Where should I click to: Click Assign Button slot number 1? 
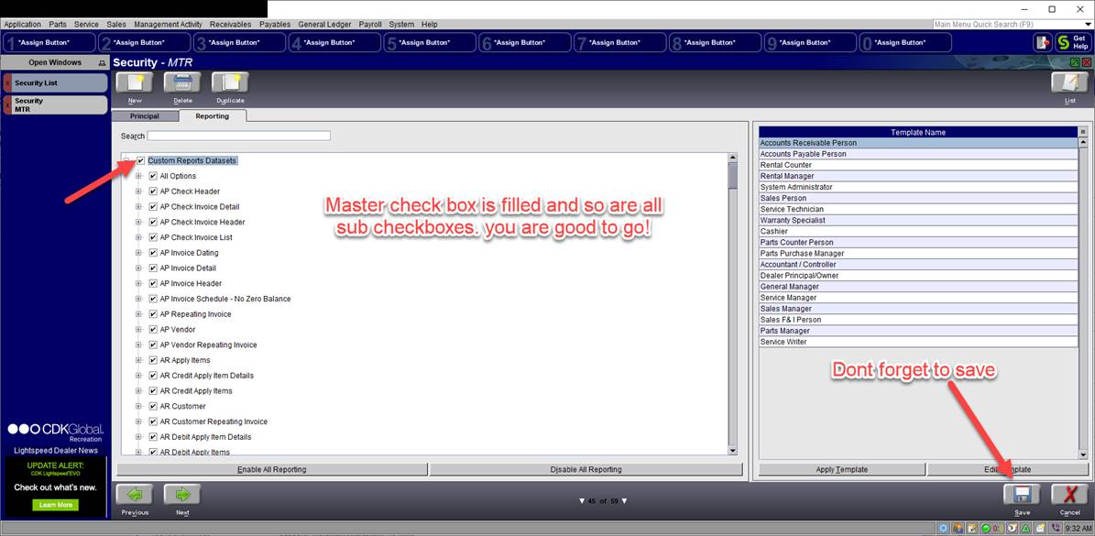(x=49, y=42)
